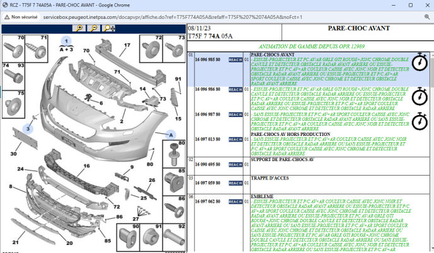This screenshot has height=253, width=434.
Task: Click the zoom-fit magnifier with arrows icon
Action: coord(108,28)
